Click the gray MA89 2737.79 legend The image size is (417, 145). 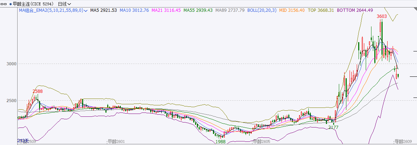[230, 10]
